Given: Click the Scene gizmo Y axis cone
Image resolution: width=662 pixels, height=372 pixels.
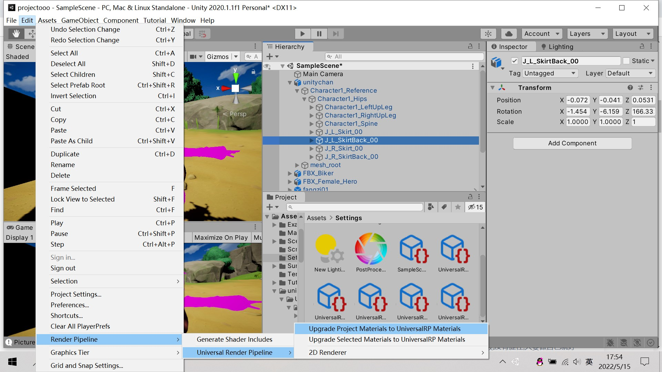Looking at the screenshot, I should click(235, 79).
